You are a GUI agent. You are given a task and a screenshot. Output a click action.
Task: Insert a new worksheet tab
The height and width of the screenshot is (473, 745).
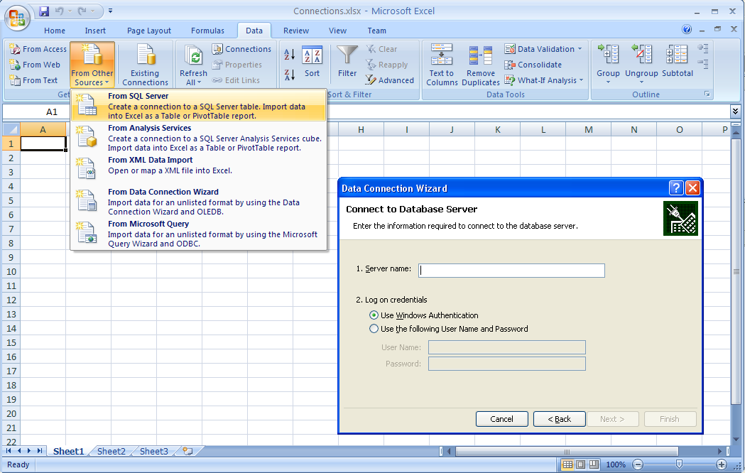pos(187,451)
